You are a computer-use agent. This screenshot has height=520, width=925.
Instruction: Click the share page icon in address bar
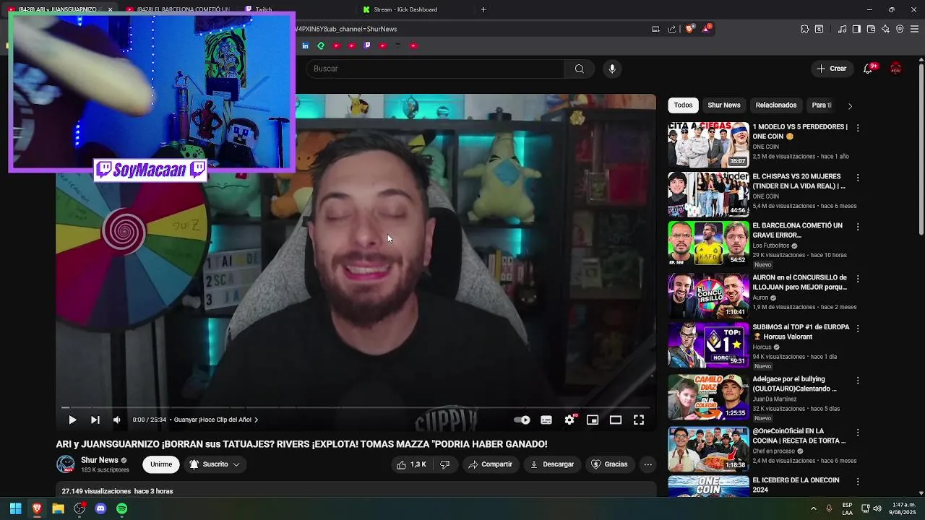coord(672,29)
